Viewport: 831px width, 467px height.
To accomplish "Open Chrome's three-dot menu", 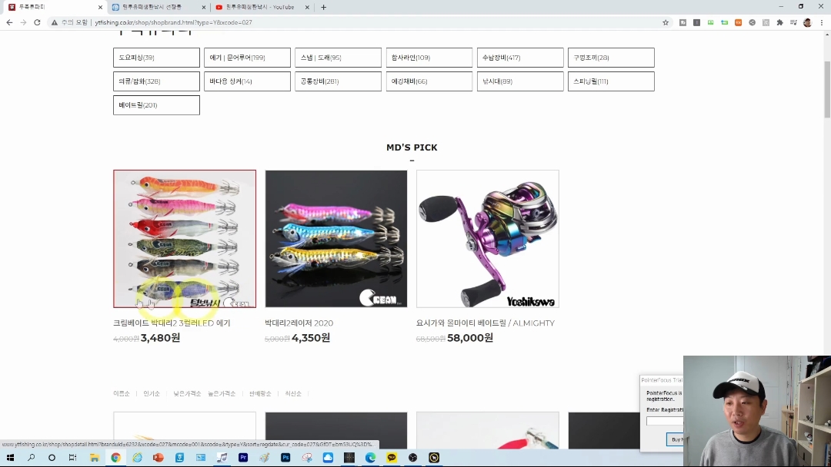I will click(x=822, y=22).
